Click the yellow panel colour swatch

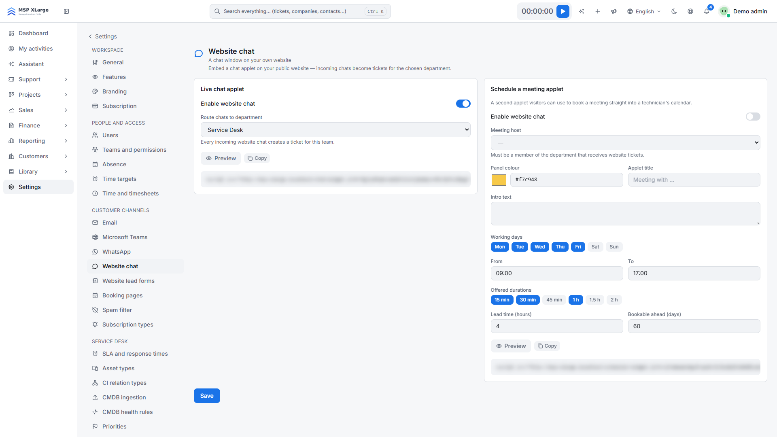click(x=499, y=180)
